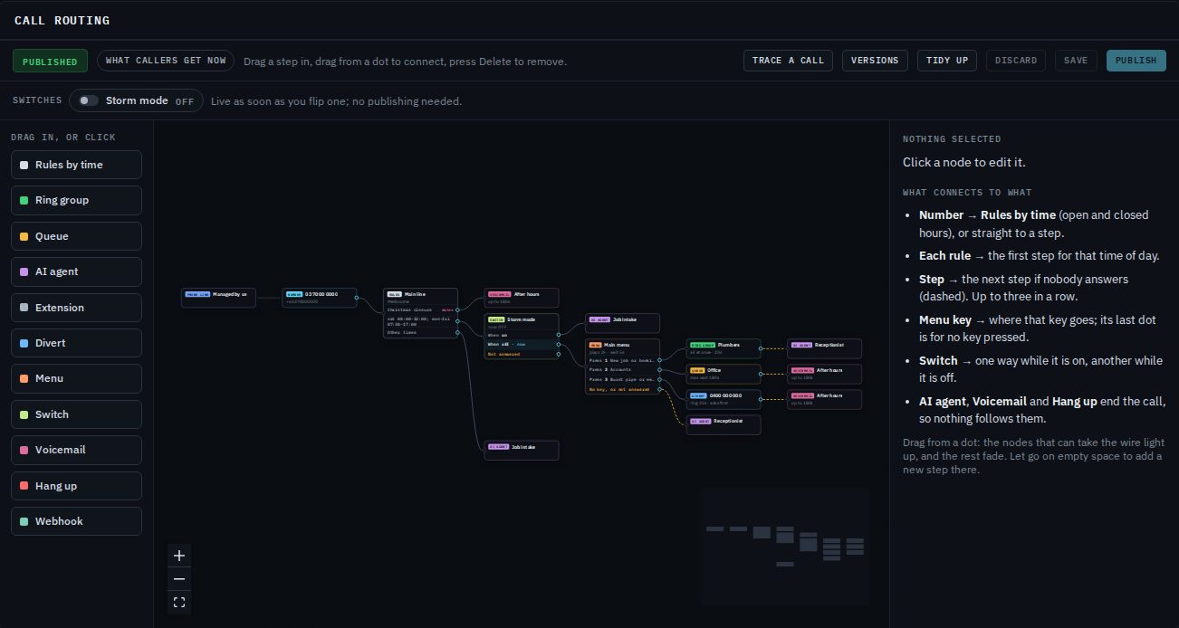Screen dimensions: 1179x628
Task: Click the PUBLISH button
Action: pyautogui.click(x=1136, y=61)
